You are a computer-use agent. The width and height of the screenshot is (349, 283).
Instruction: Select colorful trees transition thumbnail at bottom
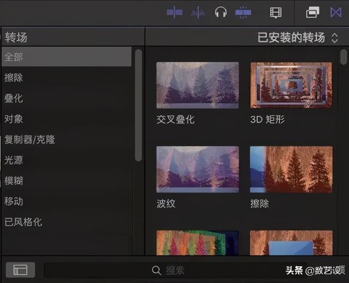point(197,243)
